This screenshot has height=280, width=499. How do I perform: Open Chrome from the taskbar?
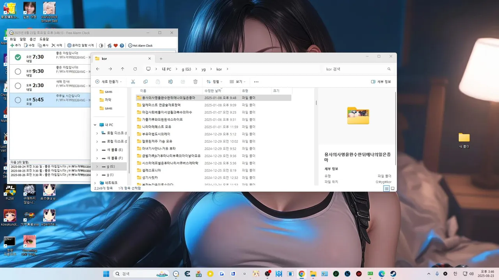pos(301,274)
